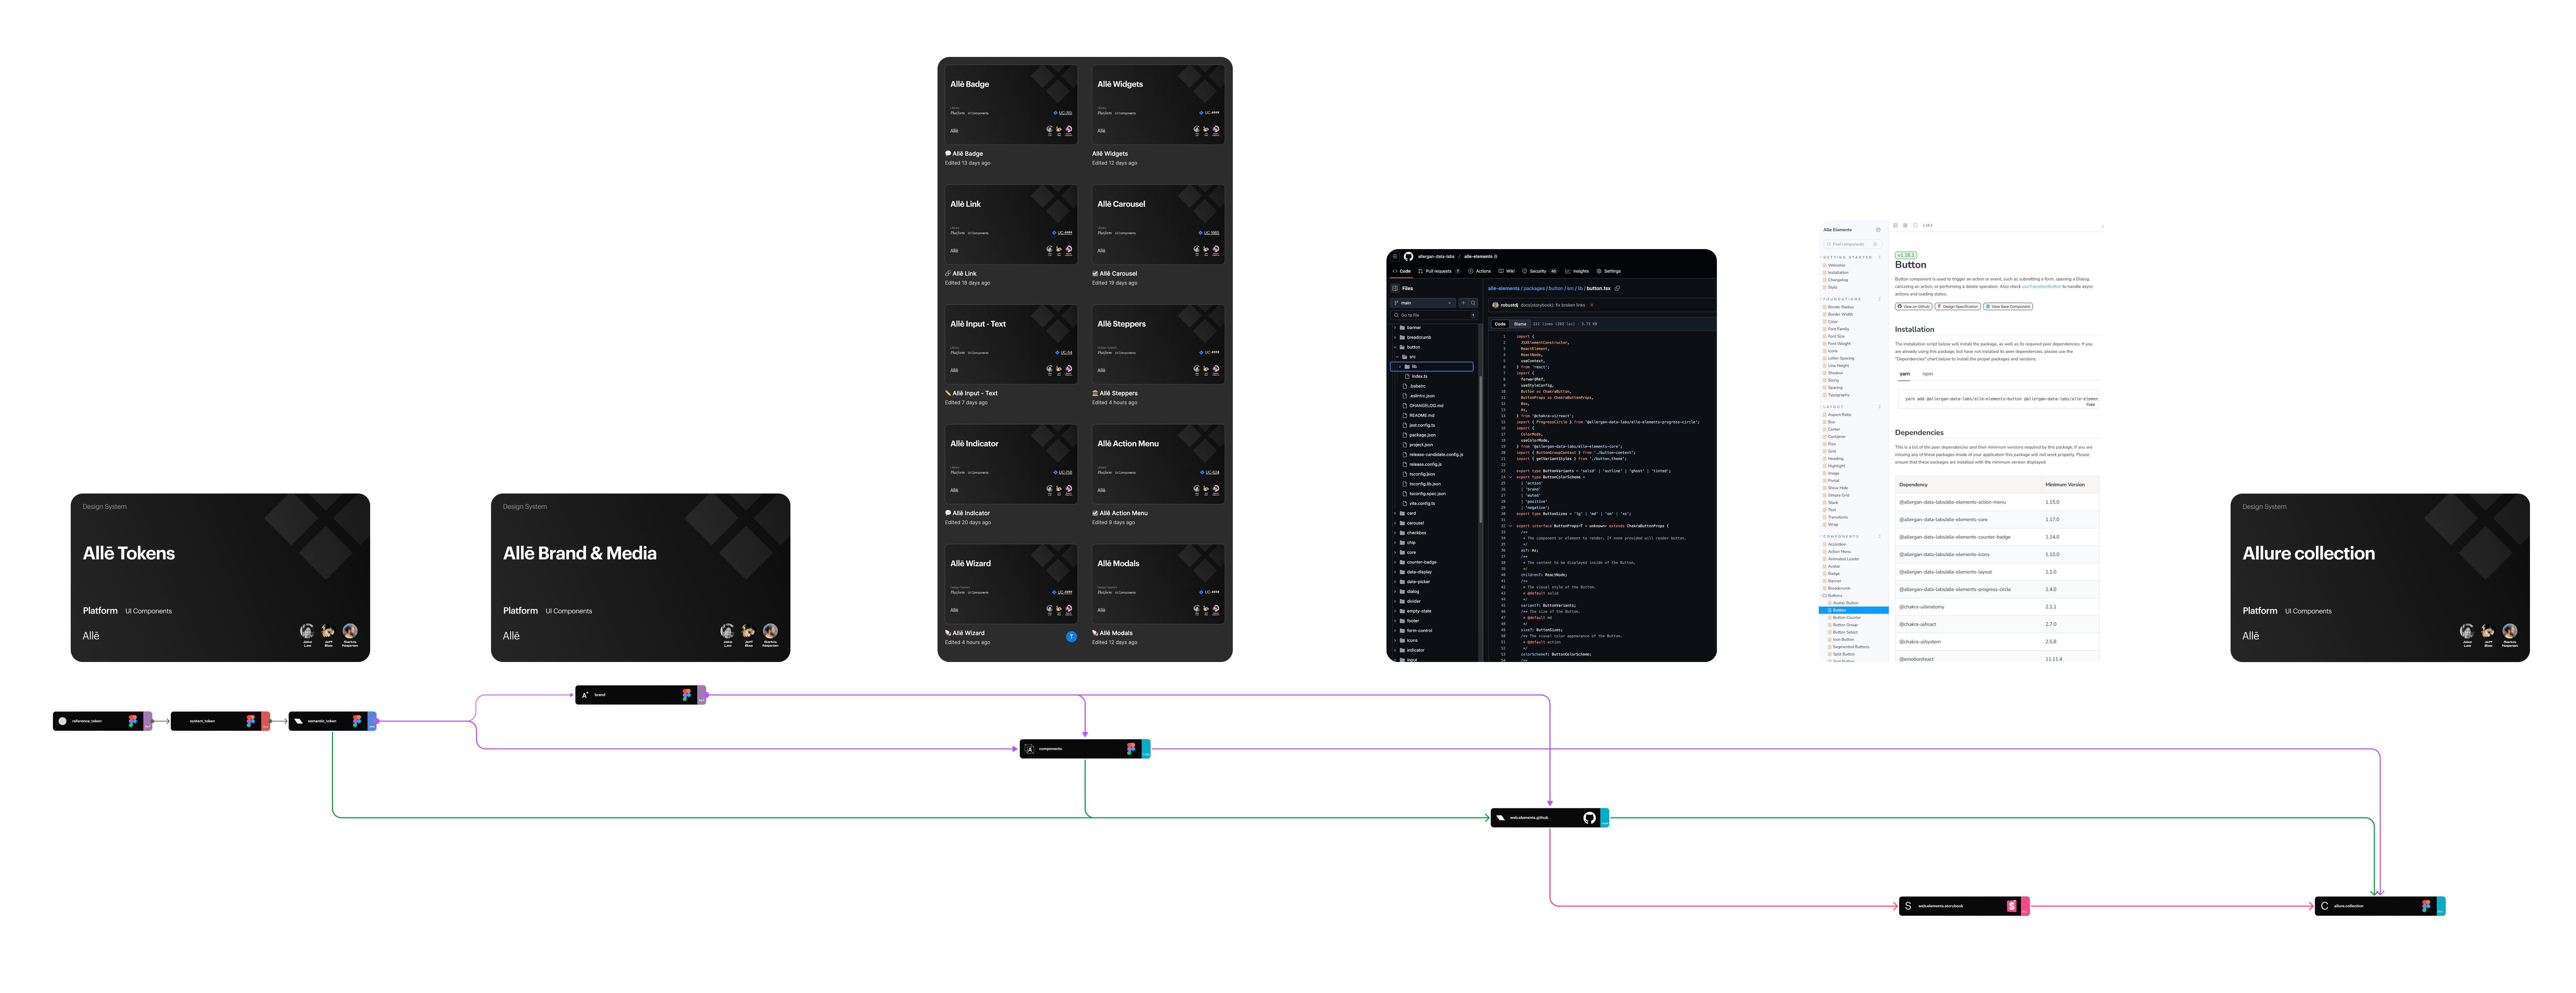This screenshot has width=2576, height=993.
Task: Open the repository Settings tab
Action: (x=1609, y=271)
